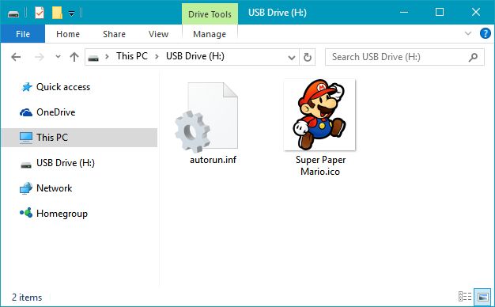Click the 2 items status text
This screenshot has width=495, height=307.
[x=27, y=298]
